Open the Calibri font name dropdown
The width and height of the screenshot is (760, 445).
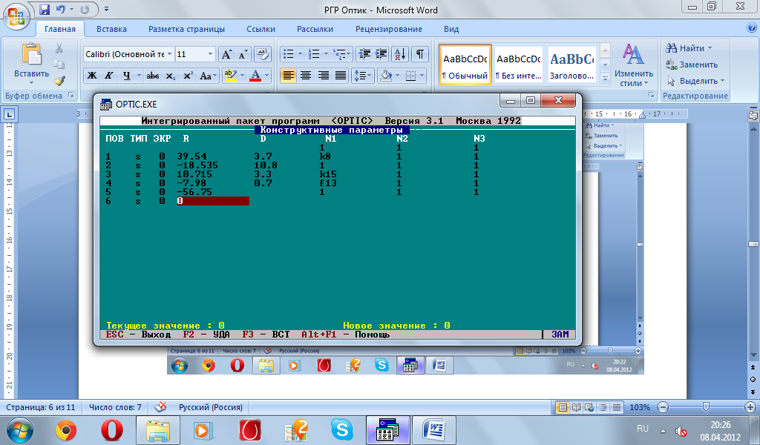point(170,54)
